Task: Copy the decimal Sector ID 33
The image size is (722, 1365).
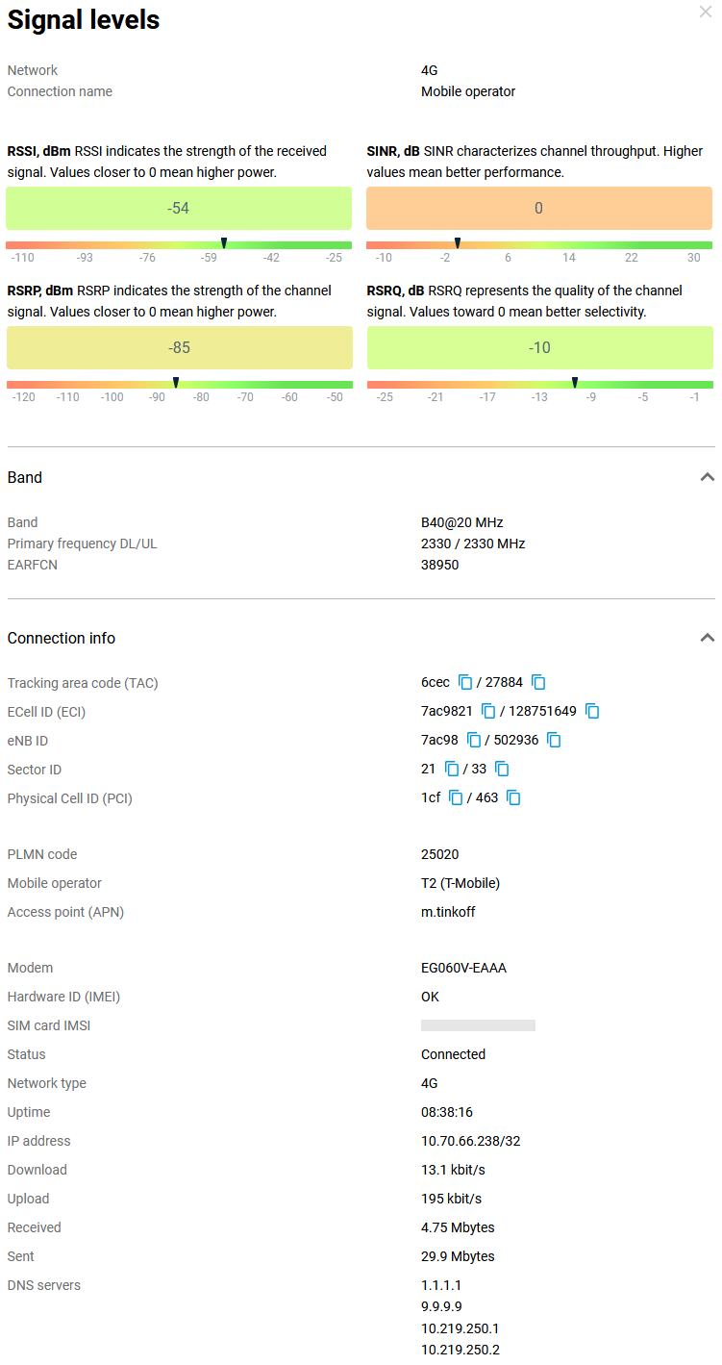Action: pos(502,769)
